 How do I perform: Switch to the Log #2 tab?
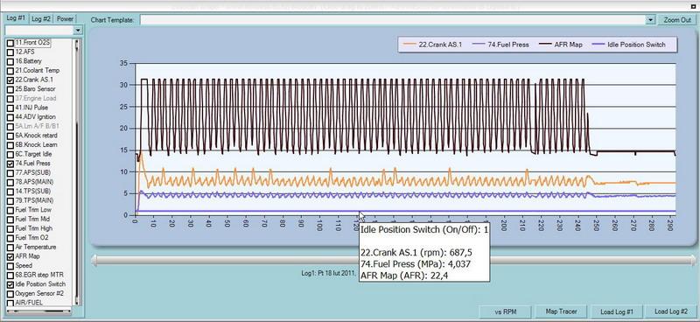pos(41,19)
